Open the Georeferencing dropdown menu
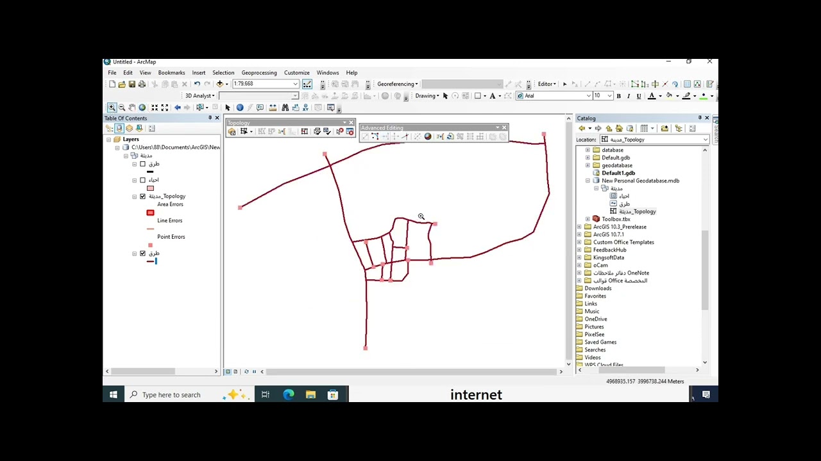The height and width of the screenshot is (461, 821). [x=398, y=84]
